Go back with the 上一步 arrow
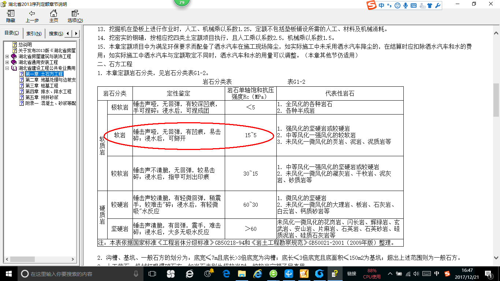500x281 pixels. coord(32,16)
